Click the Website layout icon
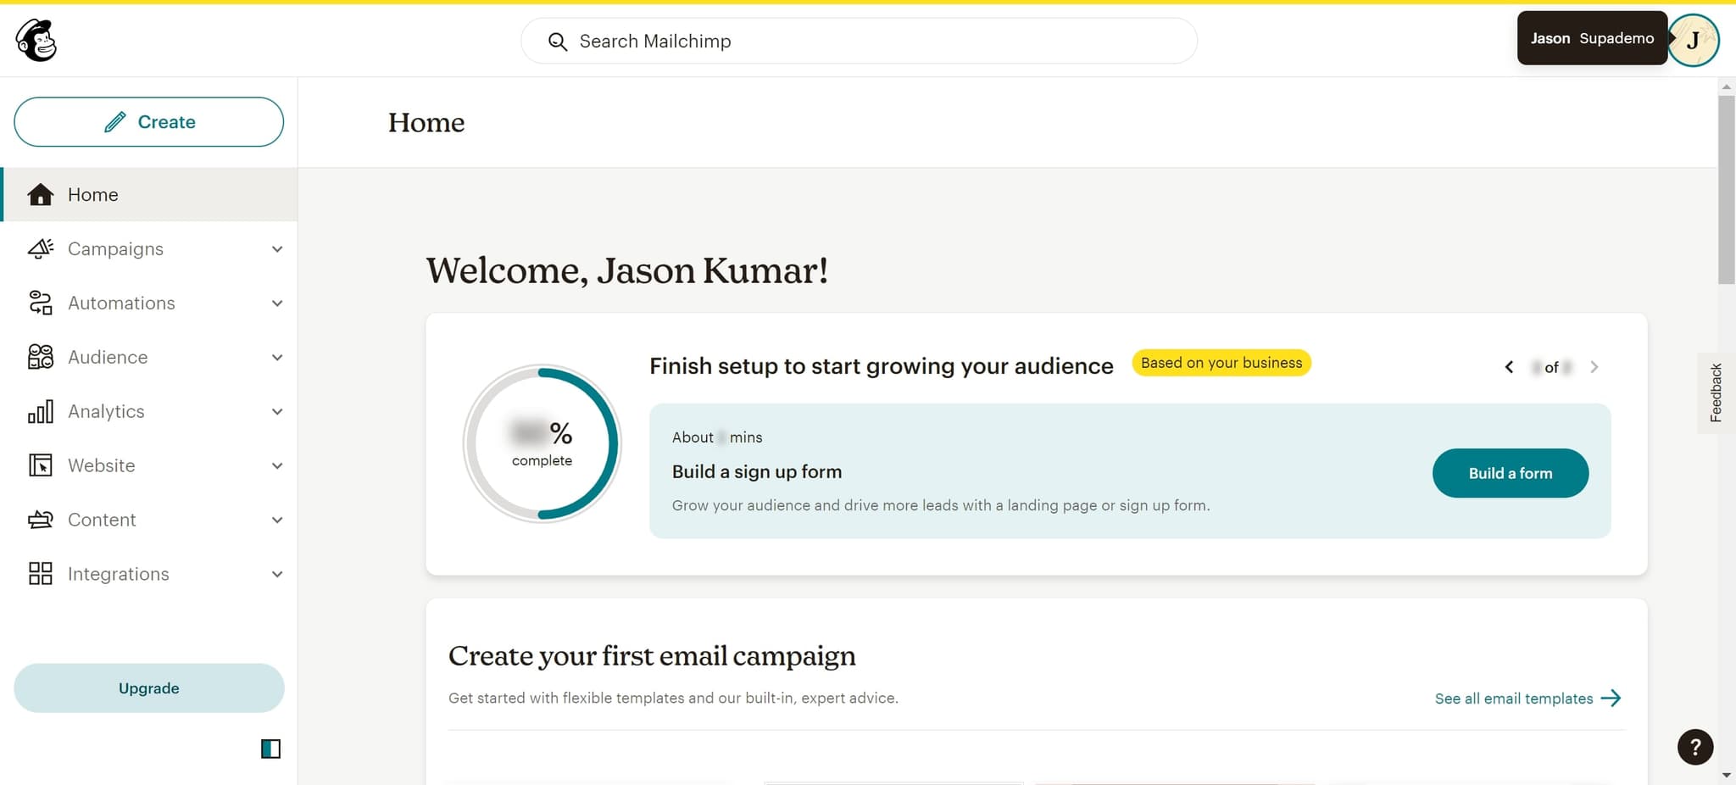Screen dimensions: 1736x785 tap(40, 465)
